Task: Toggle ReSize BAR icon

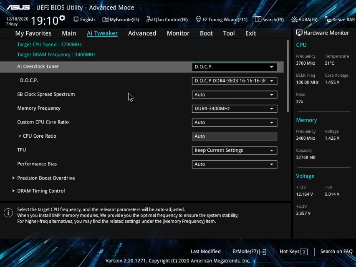Action: pyautogui.click(x=328, y=20)
